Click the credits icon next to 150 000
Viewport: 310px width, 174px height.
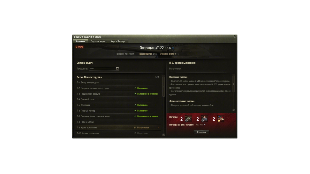pos(205,125)
